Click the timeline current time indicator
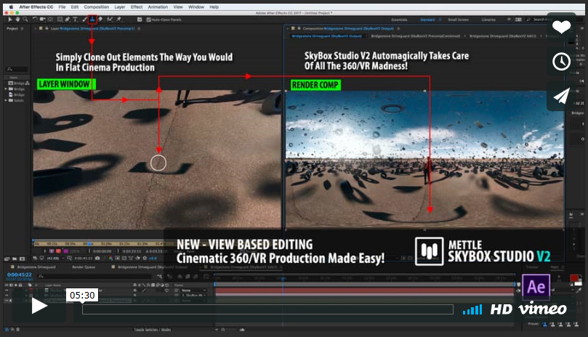The image size is (588, 337). pos(283,278)
